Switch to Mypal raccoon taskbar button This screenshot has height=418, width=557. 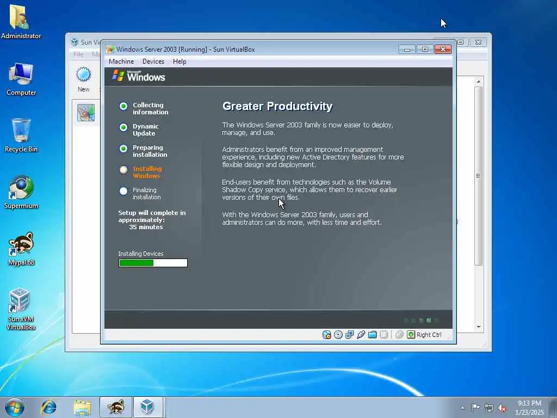tap(116, 407)
